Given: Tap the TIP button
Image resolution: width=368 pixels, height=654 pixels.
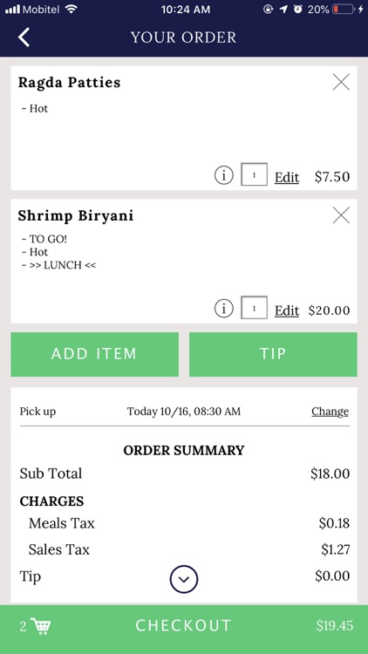Looking at the screenshot, I should (x=273, y=354).
